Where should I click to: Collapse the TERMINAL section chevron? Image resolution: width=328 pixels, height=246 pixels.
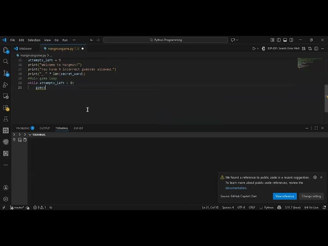(x=30, y=135)
